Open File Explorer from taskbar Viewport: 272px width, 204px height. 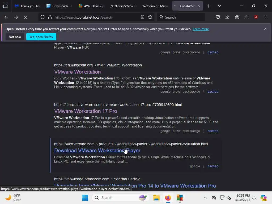[156, 198]
